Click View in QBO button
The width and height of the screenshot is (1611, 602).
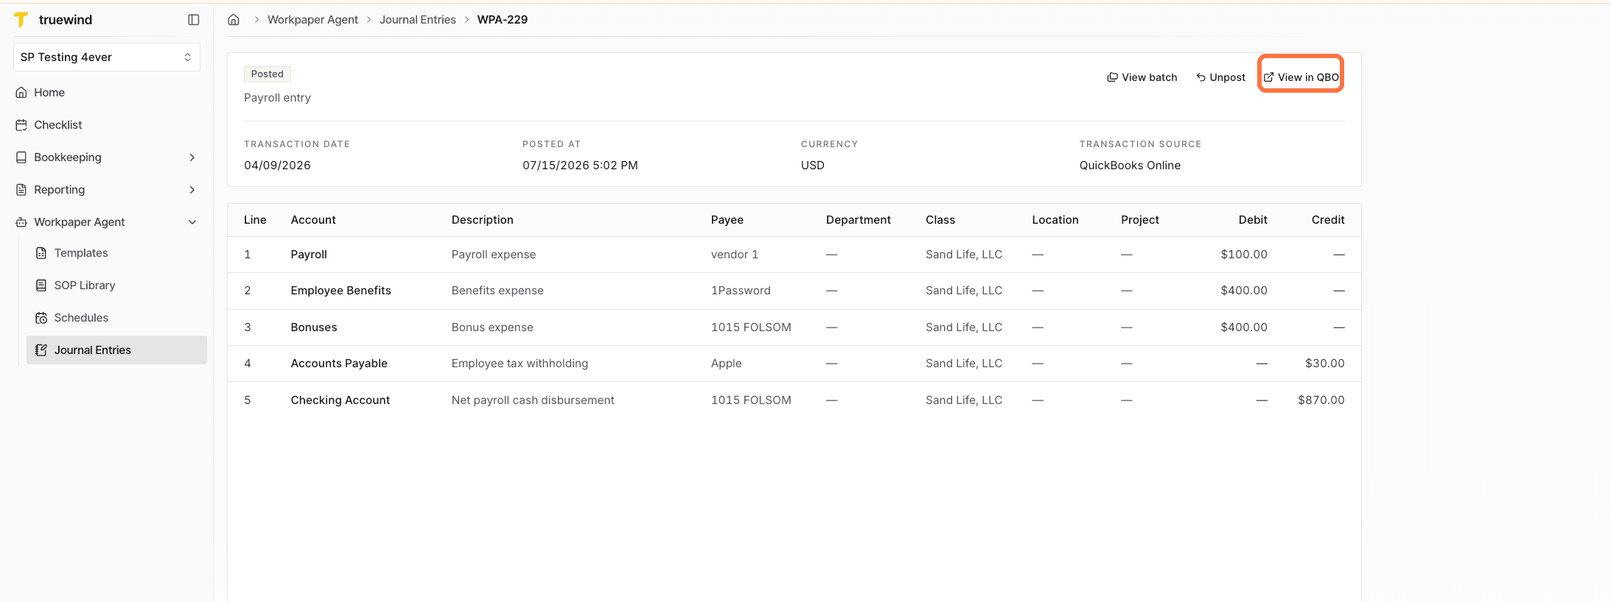pos(1301,77)
